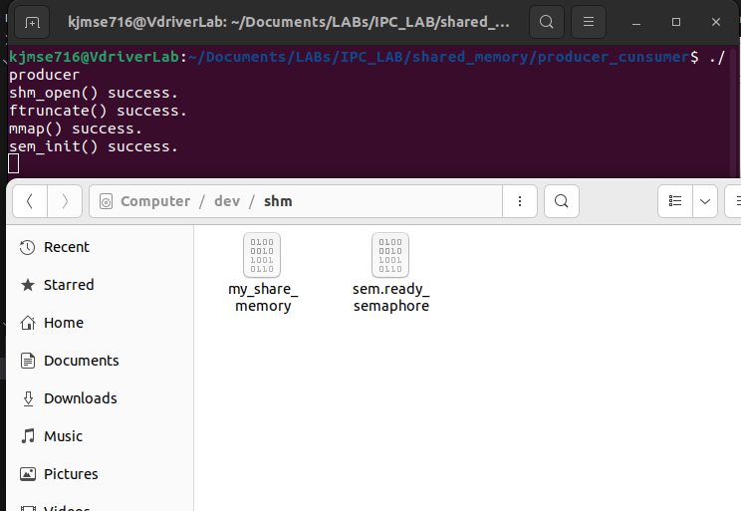Go back in the file manager
741x511 pixels.
(x=30, y=201)
